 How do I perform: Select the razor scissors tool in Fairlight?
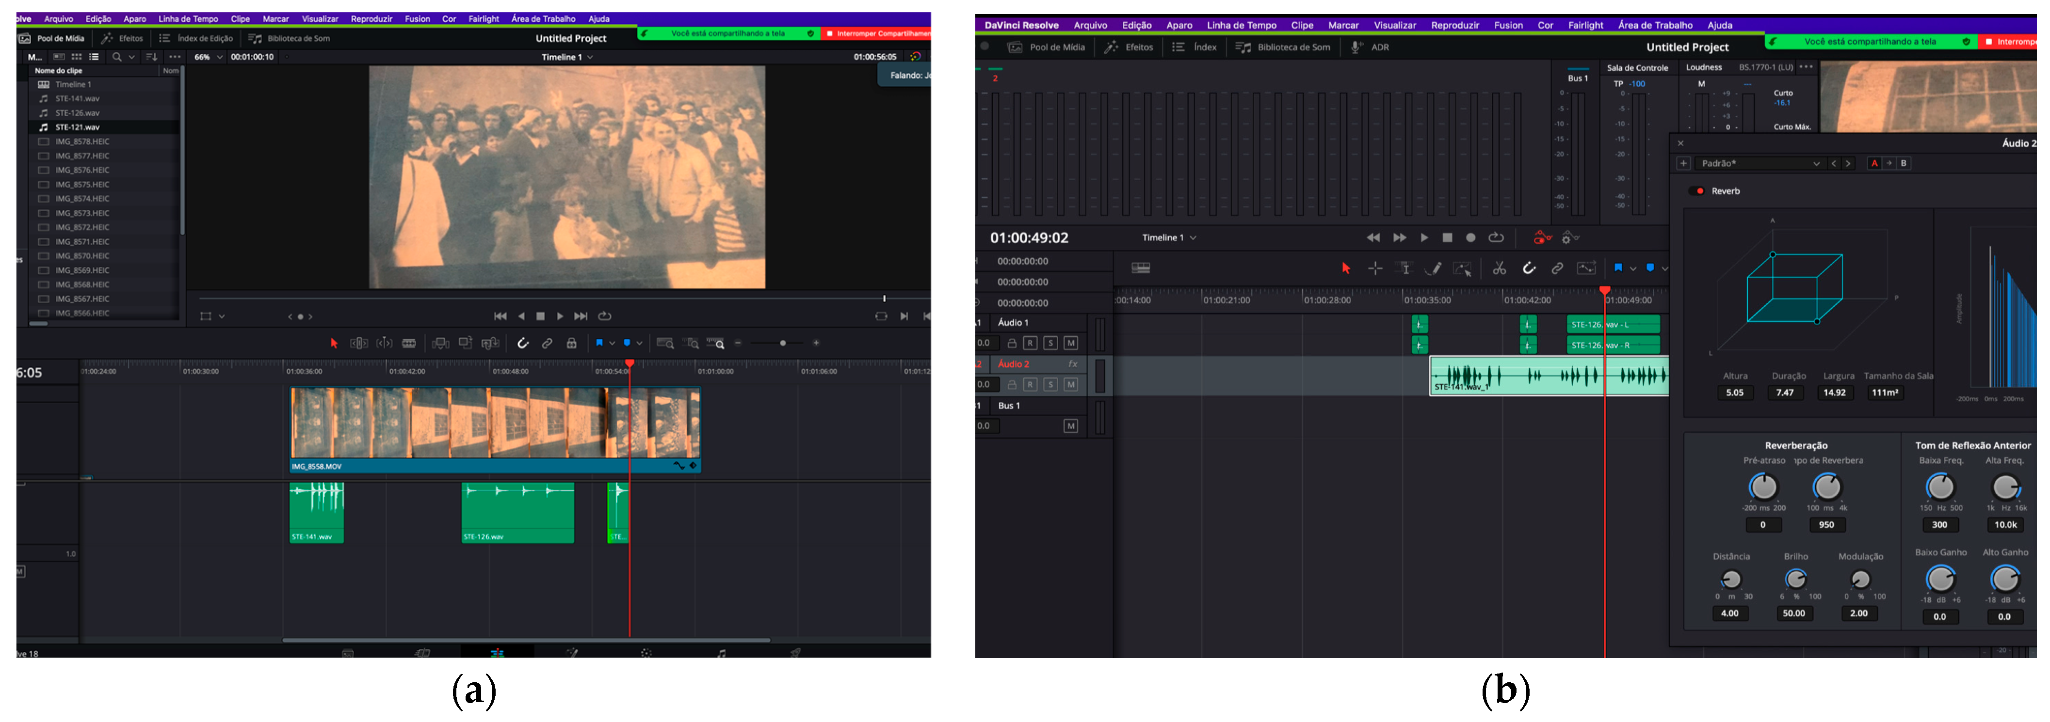(x=1499, y=269)
